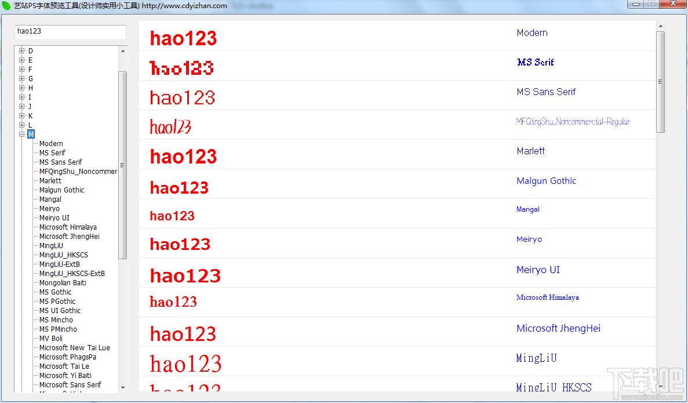This screenshot has height=403, width=688.
Task: Click the Microsoft Himalaya preview label
Action: click(548, 297)
